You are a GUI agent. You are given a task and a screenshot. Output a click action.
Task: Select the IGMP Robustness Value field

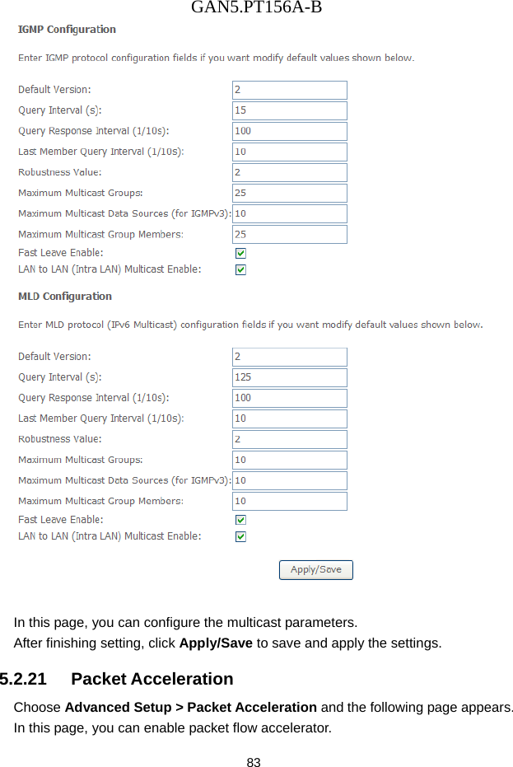coord(289,172)
